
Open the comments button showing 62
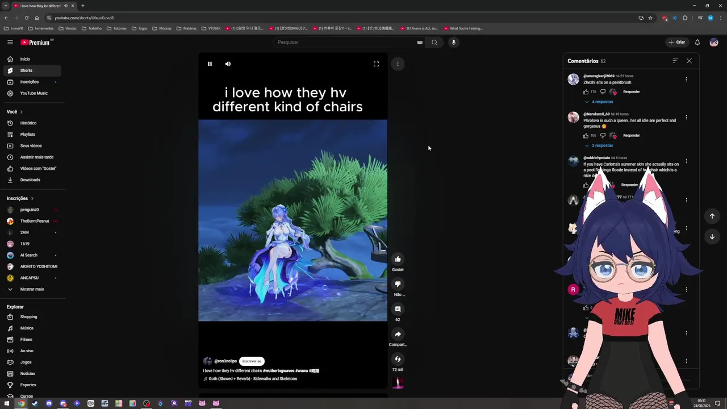point(398,309)
